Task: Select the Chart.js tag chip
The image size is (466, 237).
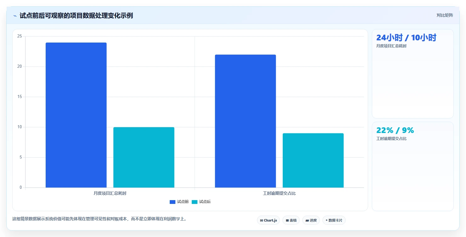Action: click(x=268, y=220)
